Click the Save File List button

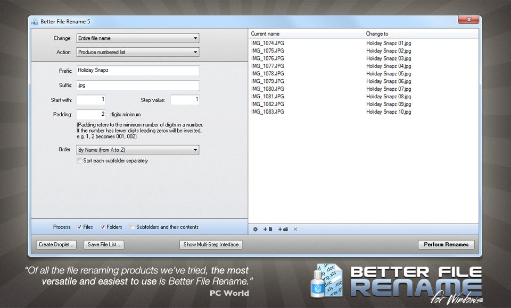(x=104, y=245)
